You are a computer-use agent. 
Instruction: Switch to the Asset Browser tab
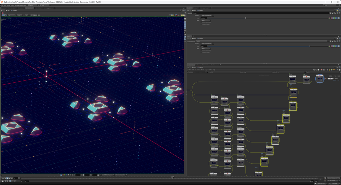click(x=214, y=65)
